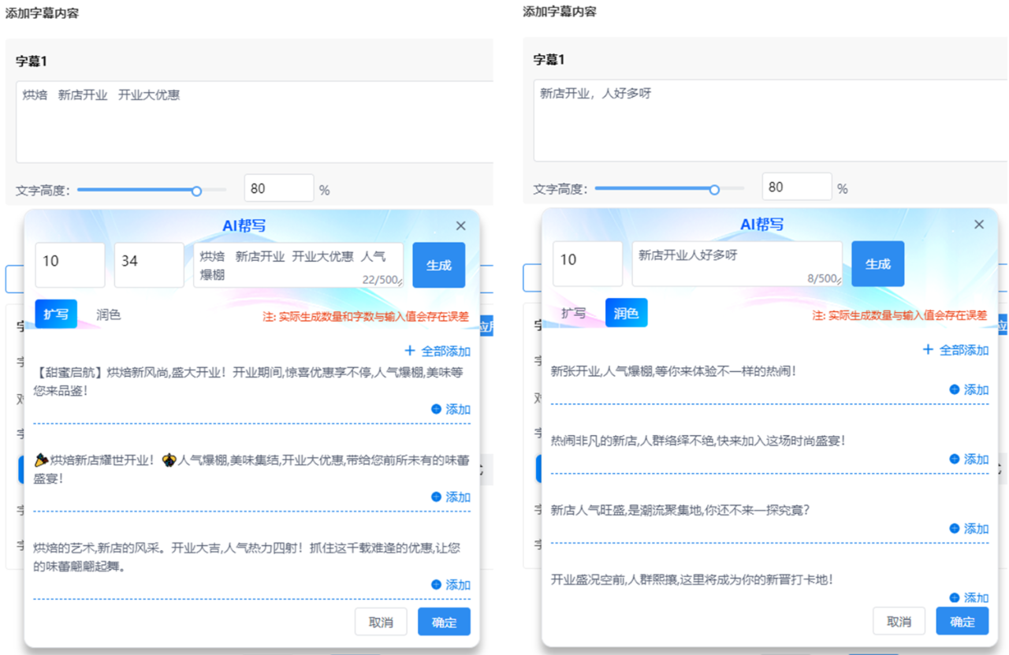The height and width of the screenshot is (655, 1009).
Task: Confirm with 确定 below the 烘焙的艺术 suggestion
Action: click(444, 622)
